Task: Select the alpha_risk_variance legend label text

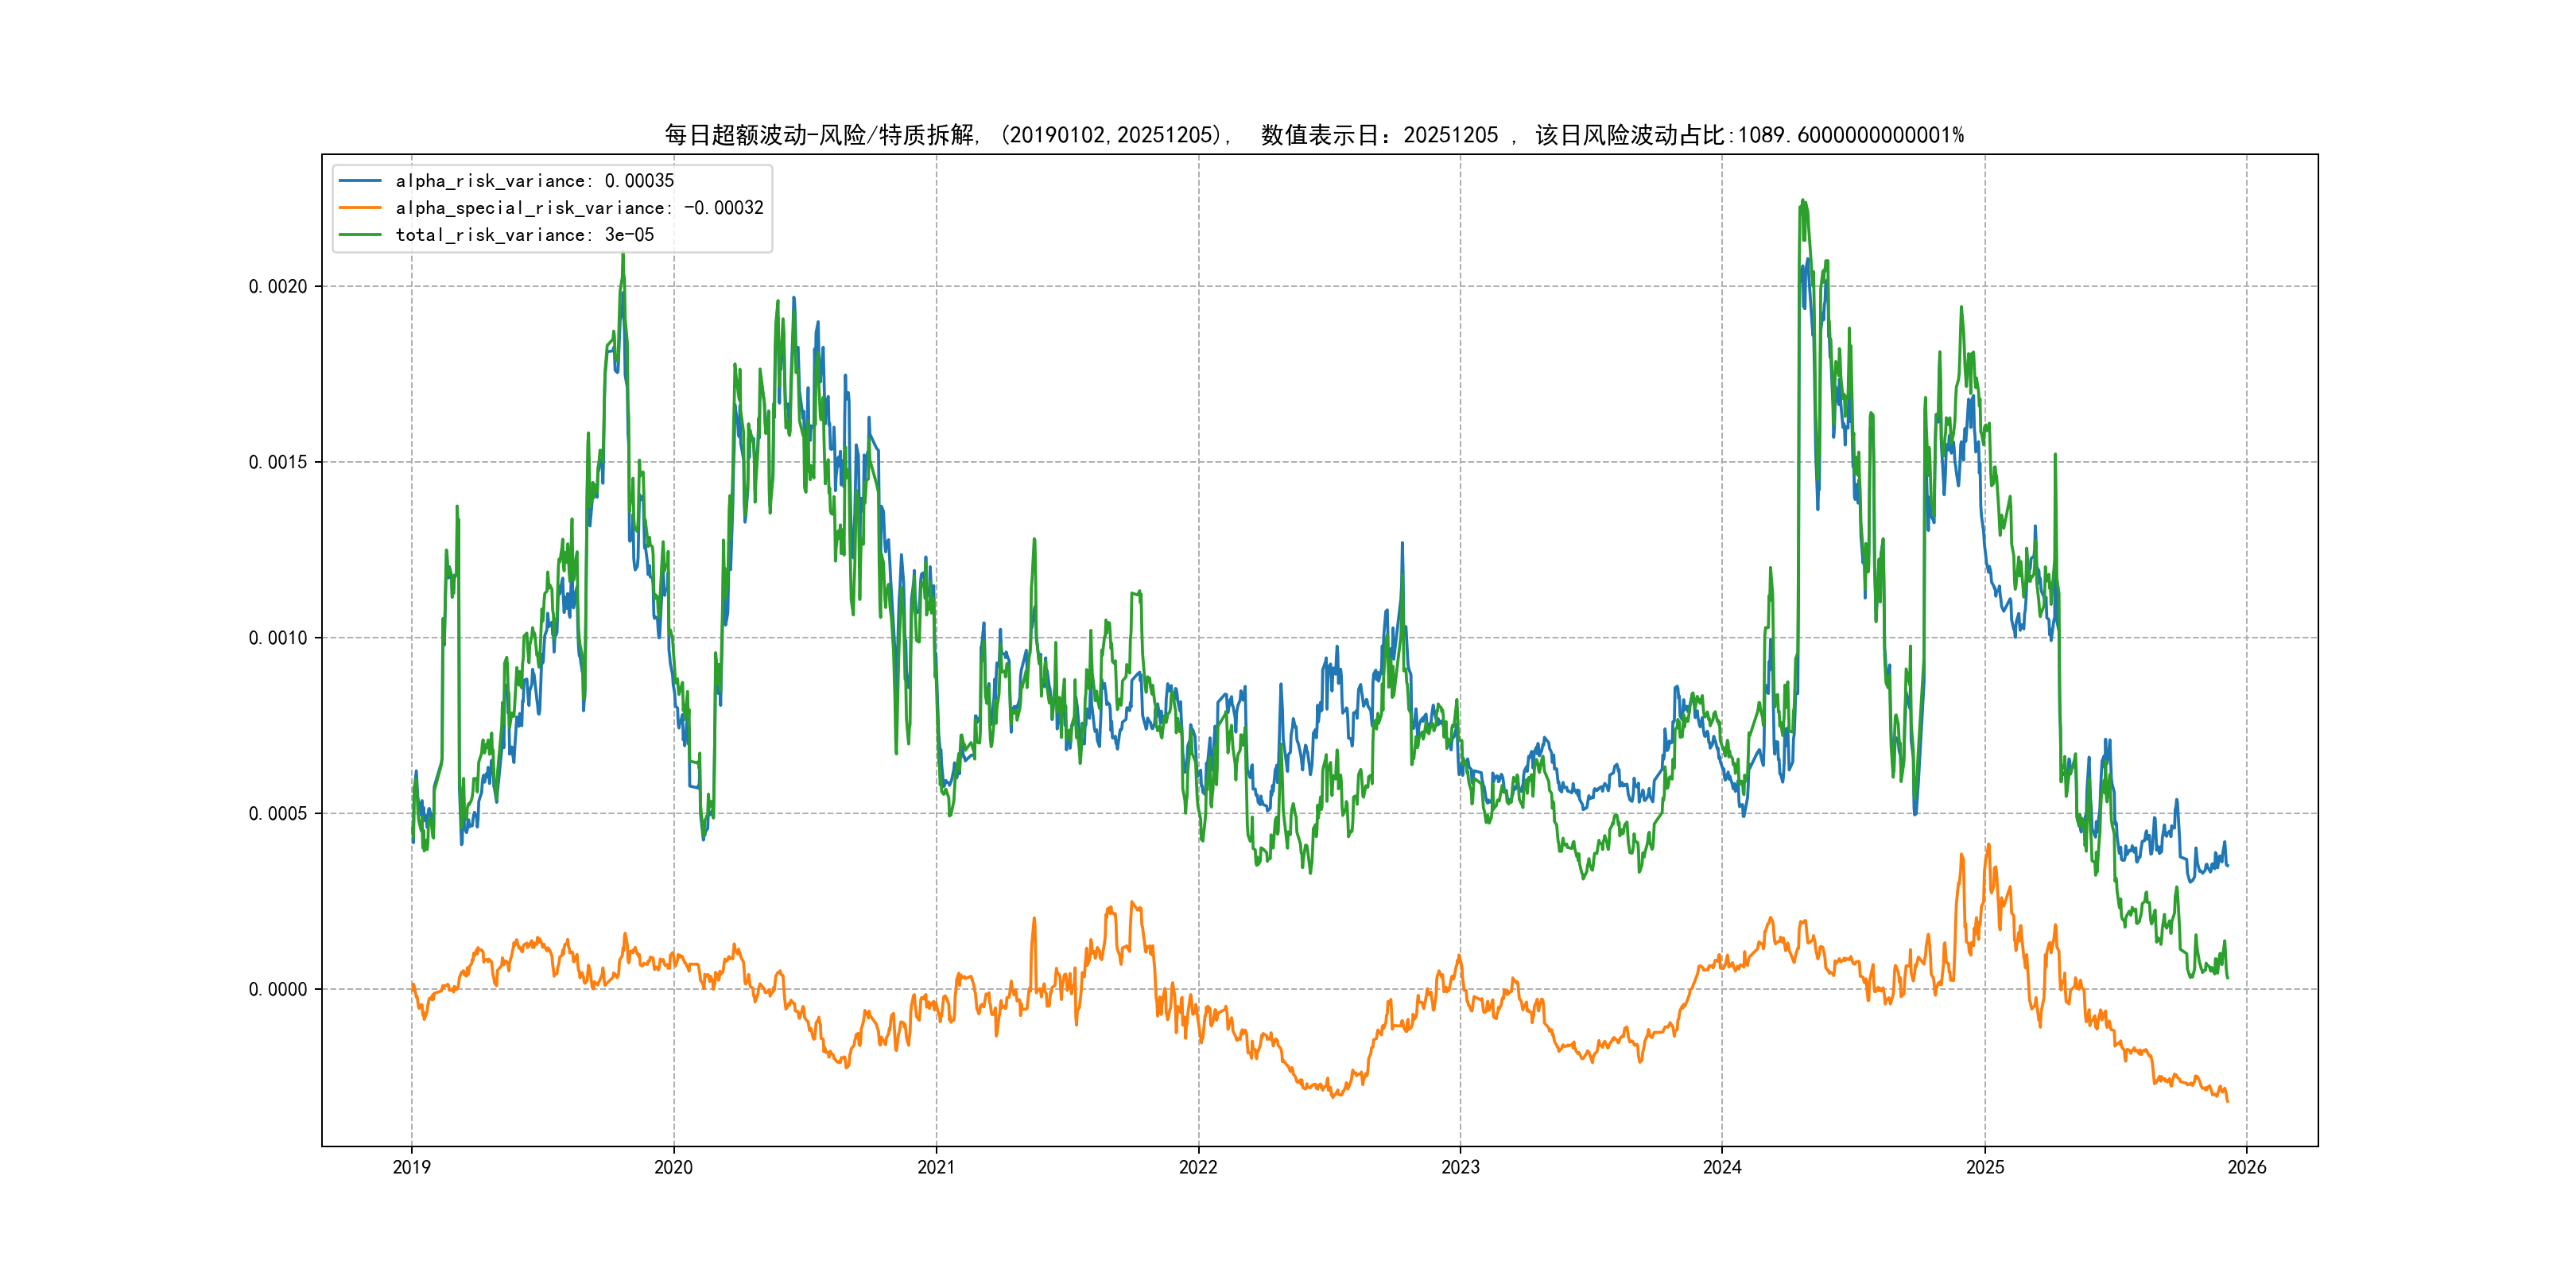Action: [x=534, y=181]
